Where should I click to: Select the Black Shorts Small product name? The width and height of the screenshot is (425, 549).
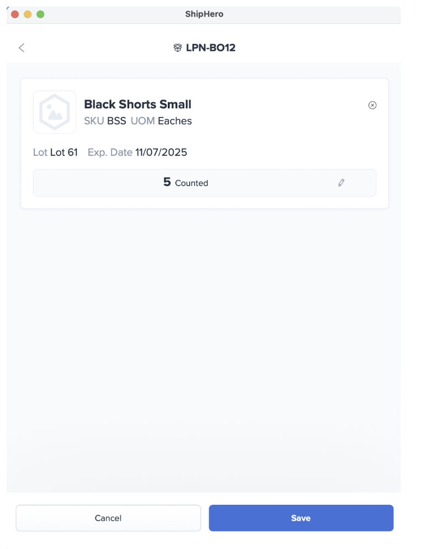137,104
